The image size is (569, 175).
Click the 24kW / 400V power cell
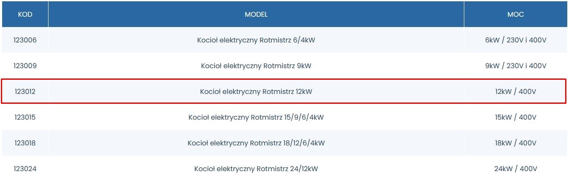tap(515, 169)
